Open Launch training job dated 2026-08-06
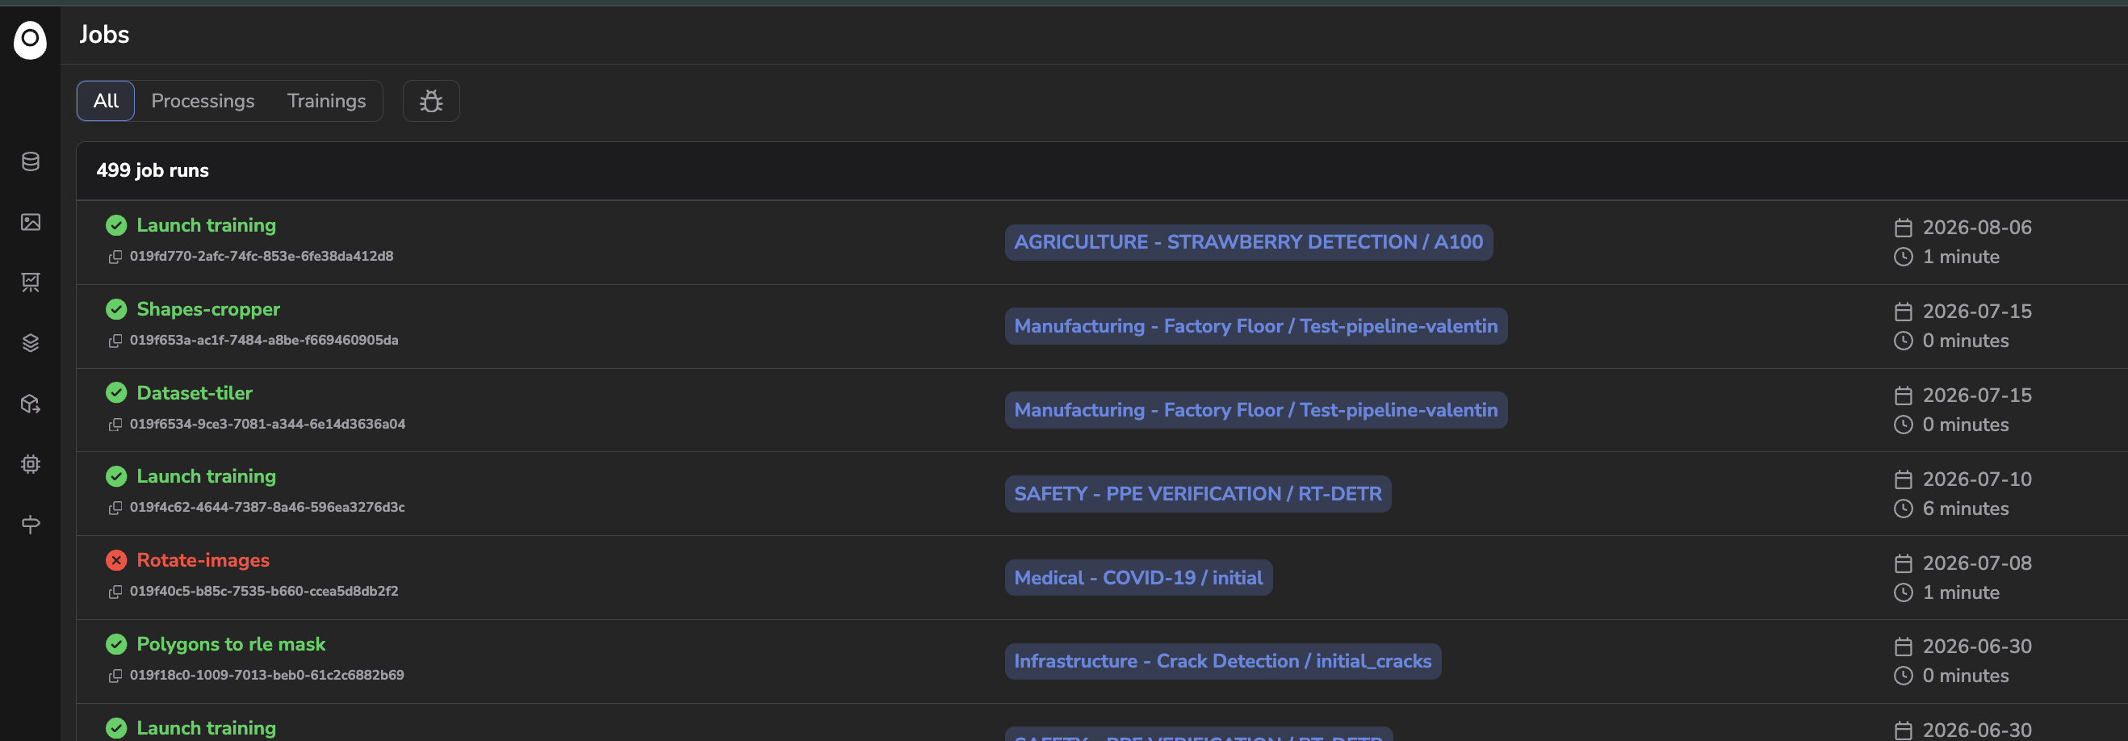The height and width of the screenshot is (741, 2128). [206, 225]
